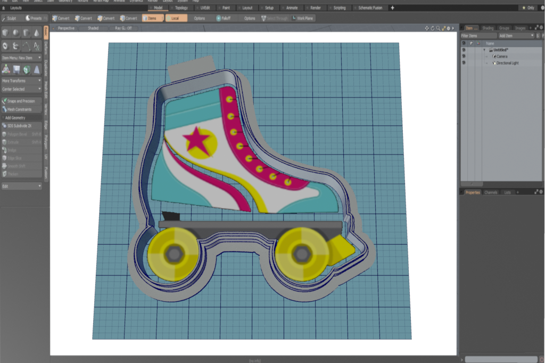Click the Work Plane button
Image resolution: width=545 pixels, height=363 pixels.
click(x=302, y=18)
